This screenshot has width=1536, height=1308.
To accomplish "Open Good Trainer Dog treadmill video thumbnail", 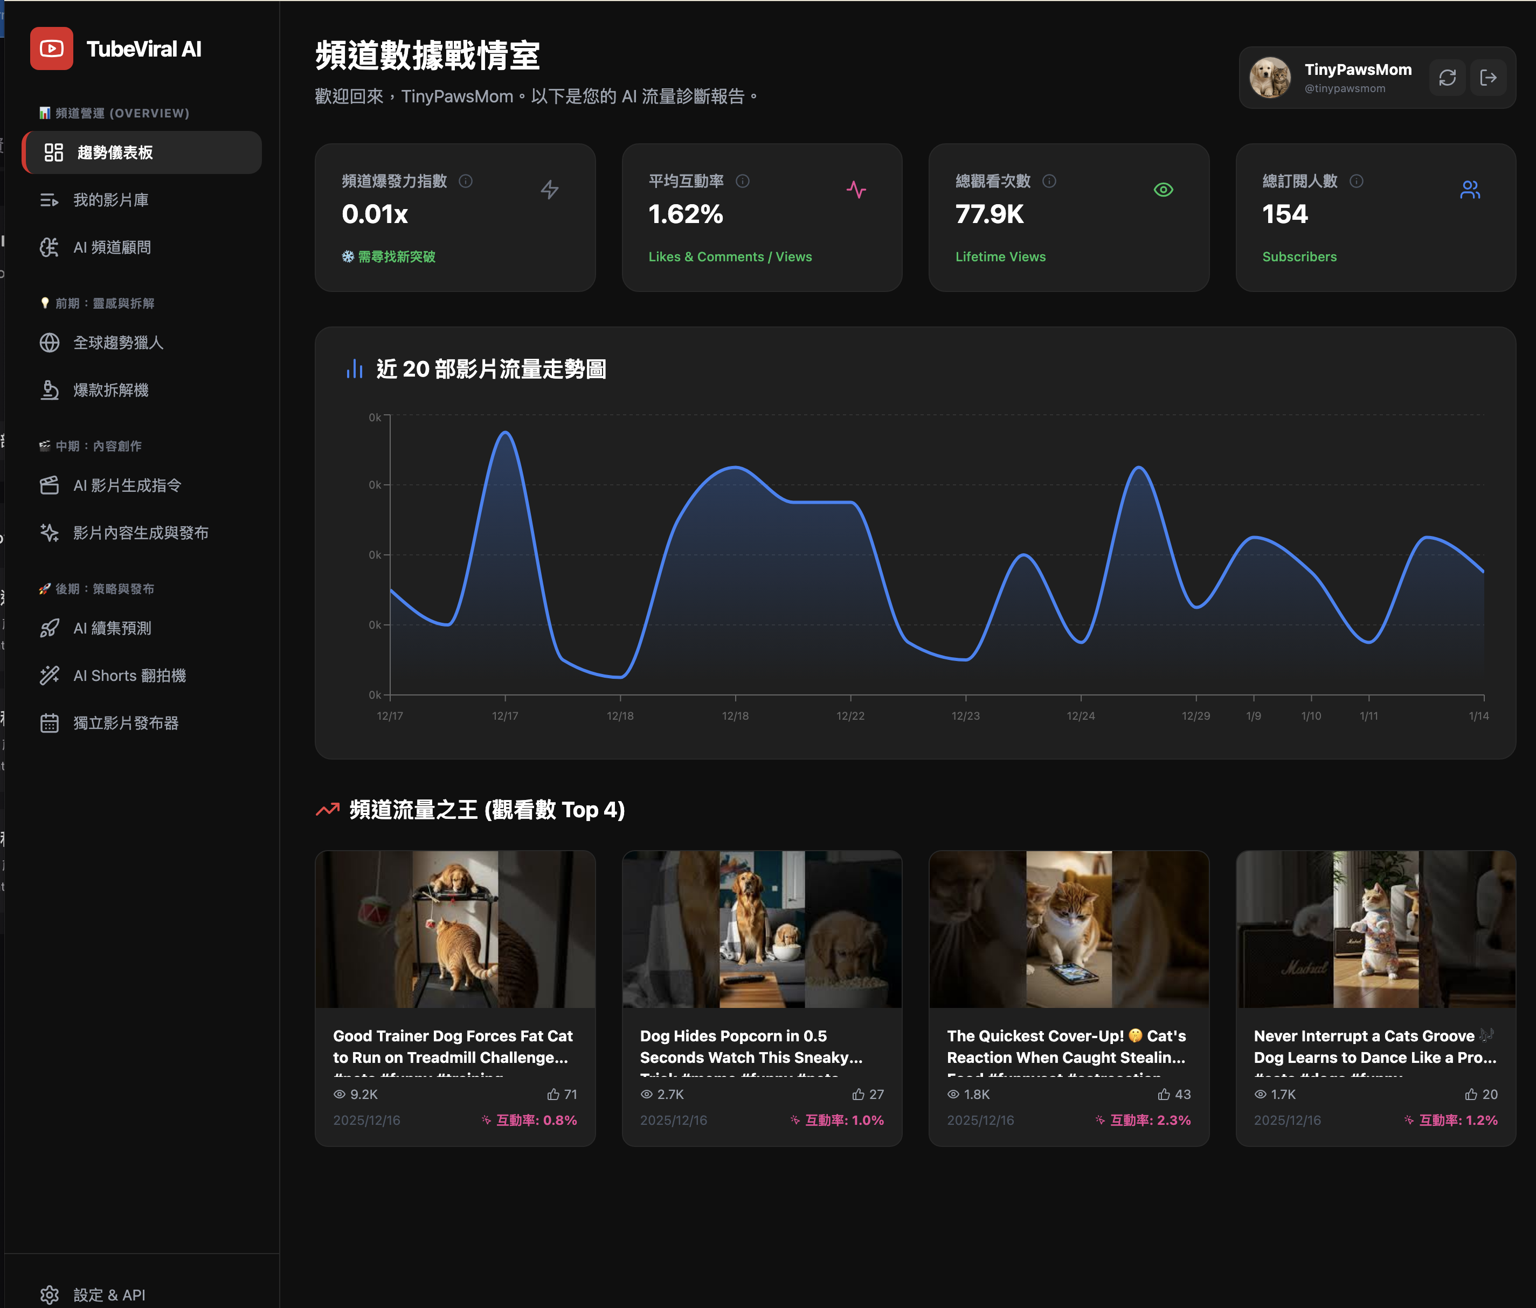I will pyautogui.click(x=455, y=929).
